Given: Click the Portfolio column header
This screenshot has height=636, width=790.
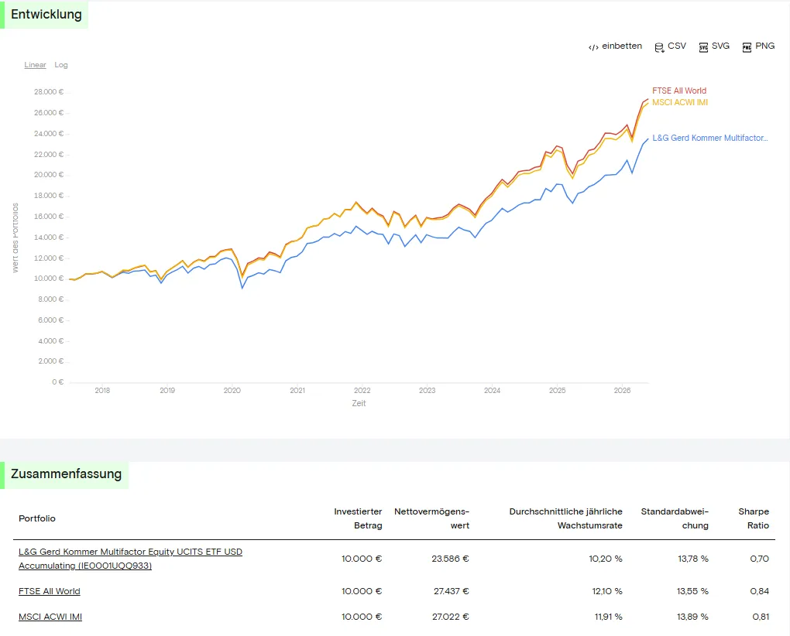Looking at the screenshot, I should 36,518.
